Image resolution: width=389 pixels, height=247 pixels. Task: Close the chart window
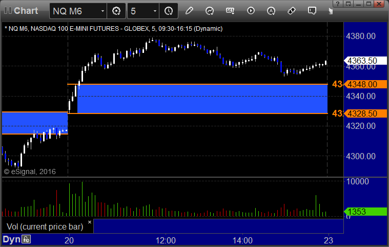[x=379, y=4]
